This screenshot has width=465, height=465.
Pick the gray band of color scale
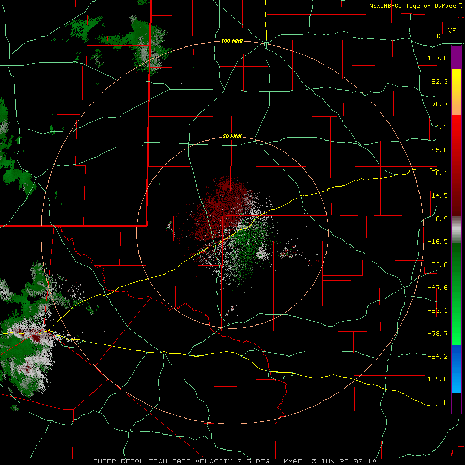coord(456,230)
